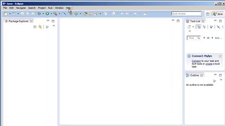
Task: Dismiss the Connect Mylyn notice
Action: [x=220, y=56]
